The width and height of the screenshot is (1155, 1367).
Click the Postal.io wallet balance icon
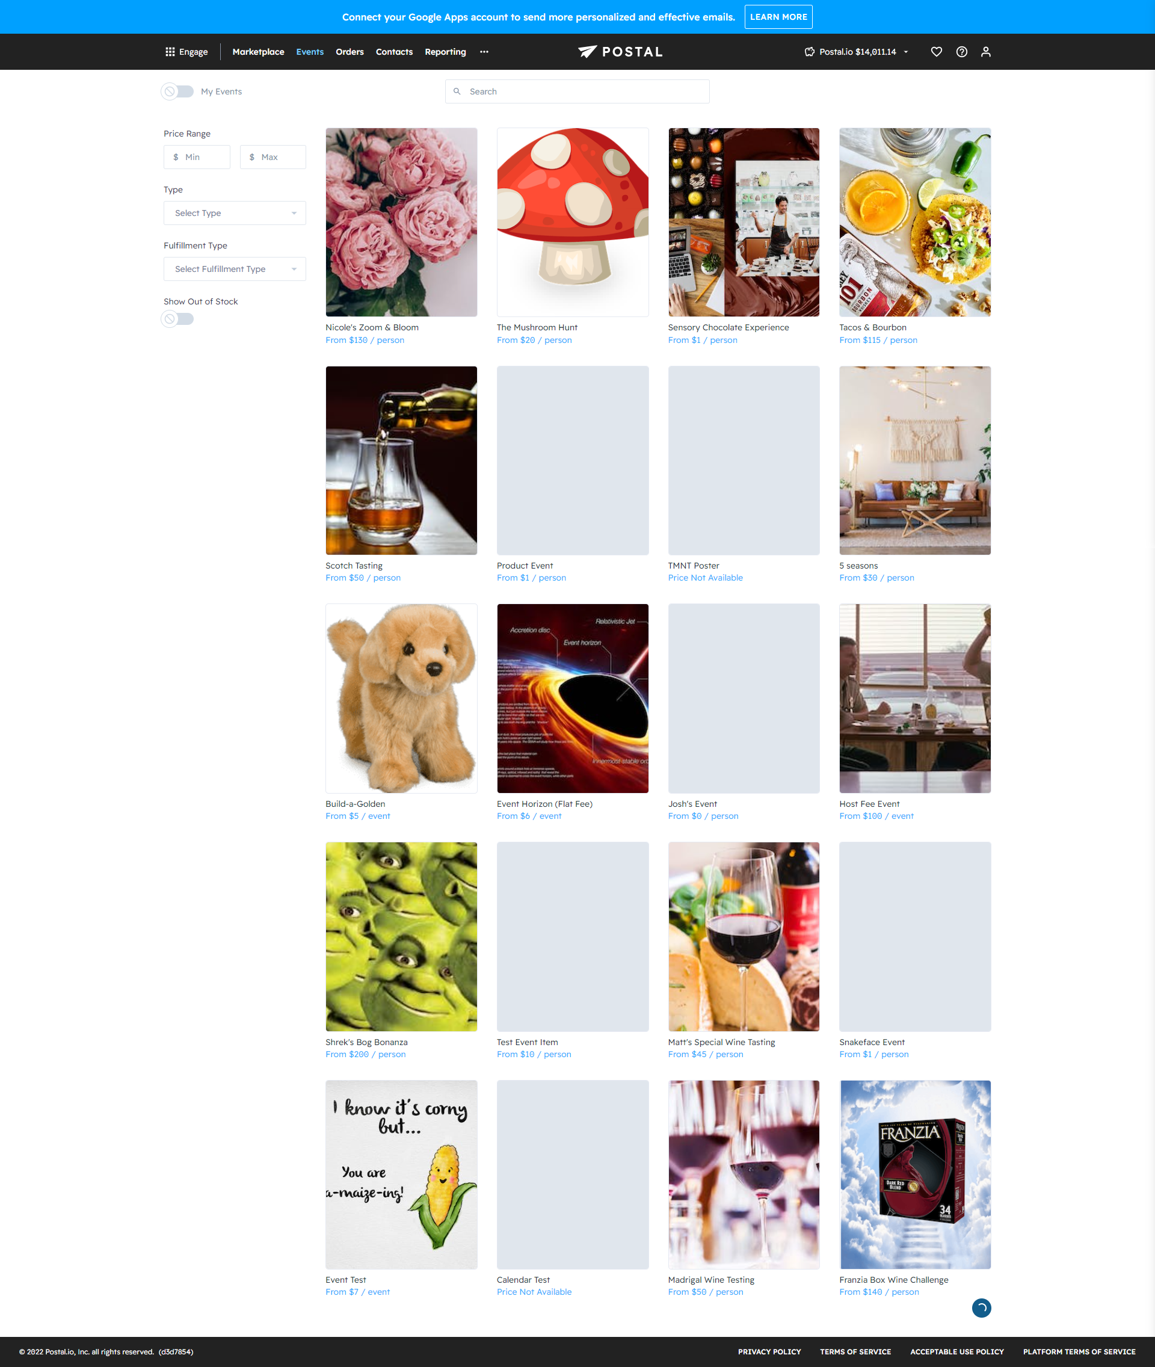[809, 52]
